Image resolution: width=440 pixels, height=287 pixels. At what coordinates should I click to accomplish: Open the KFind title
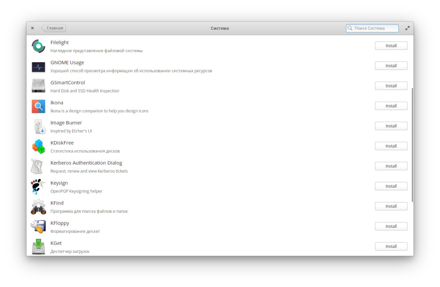pos(57,203)
